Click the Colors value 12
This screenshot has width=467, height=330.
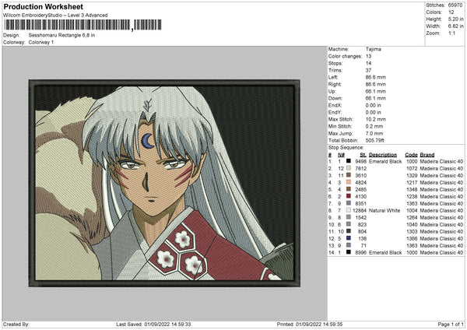[x=451, y=12]
